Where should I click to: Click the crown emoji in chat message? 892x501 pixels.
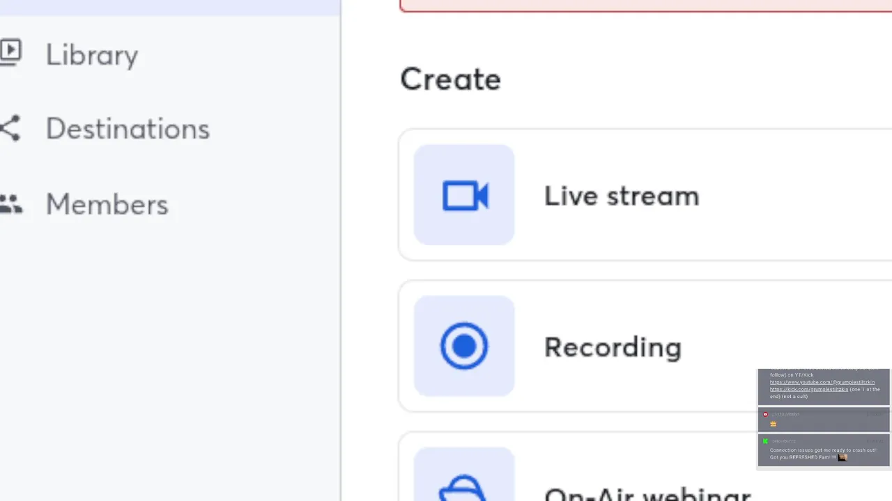click(x=773, y=424)
